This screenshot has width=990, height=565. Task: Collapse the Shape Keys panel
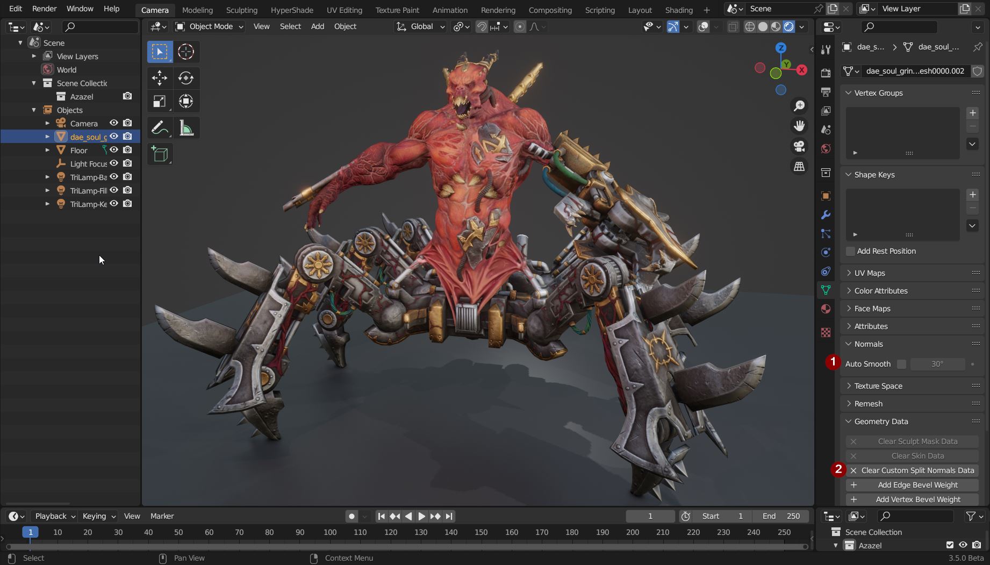[x=849, y=175]
